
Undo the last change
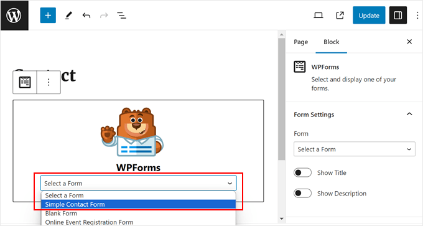coord(86,16)
